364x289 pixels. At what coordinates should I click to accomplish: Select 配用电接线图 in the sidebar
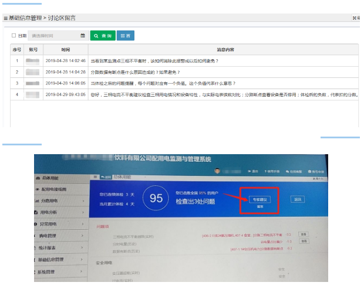pos(58,190)
